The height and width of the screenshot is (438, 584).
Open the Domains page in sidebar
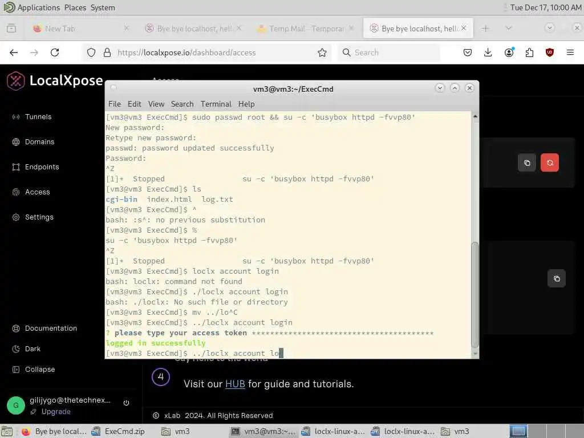pos(33,141)
